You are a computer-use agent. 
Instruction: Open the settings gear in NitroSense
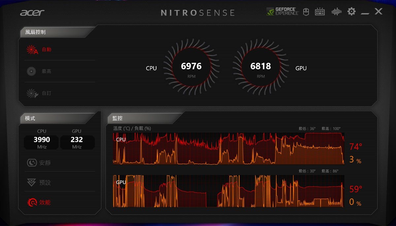(x=351, y=12)
